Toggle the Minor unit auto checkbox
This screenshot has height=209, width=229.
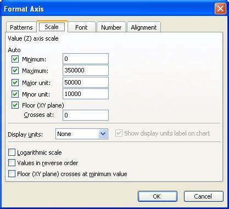tap(15, 94)
